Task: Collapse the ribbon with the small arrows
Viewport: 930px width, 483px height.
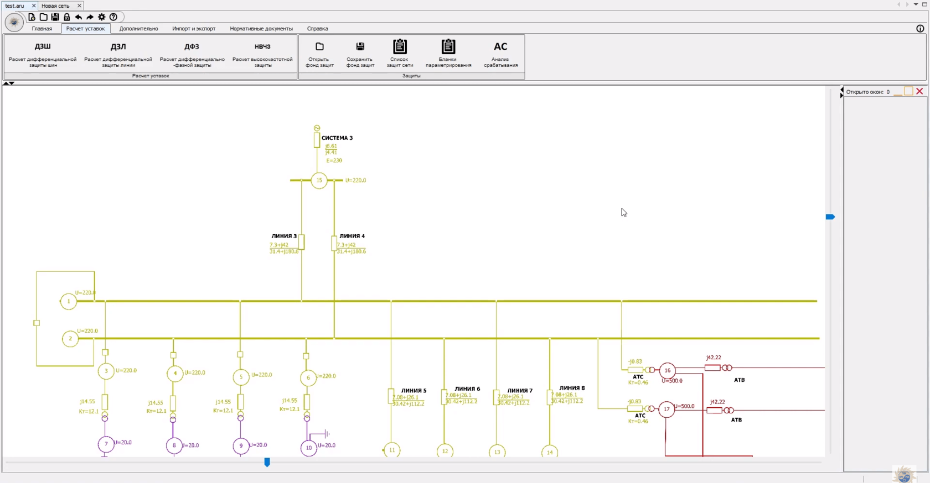Action: coord(9,83)
